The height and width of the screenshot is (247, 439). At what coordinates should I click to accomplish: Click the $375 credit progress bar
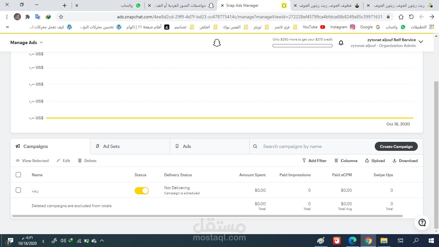click(x=302, y=46)
